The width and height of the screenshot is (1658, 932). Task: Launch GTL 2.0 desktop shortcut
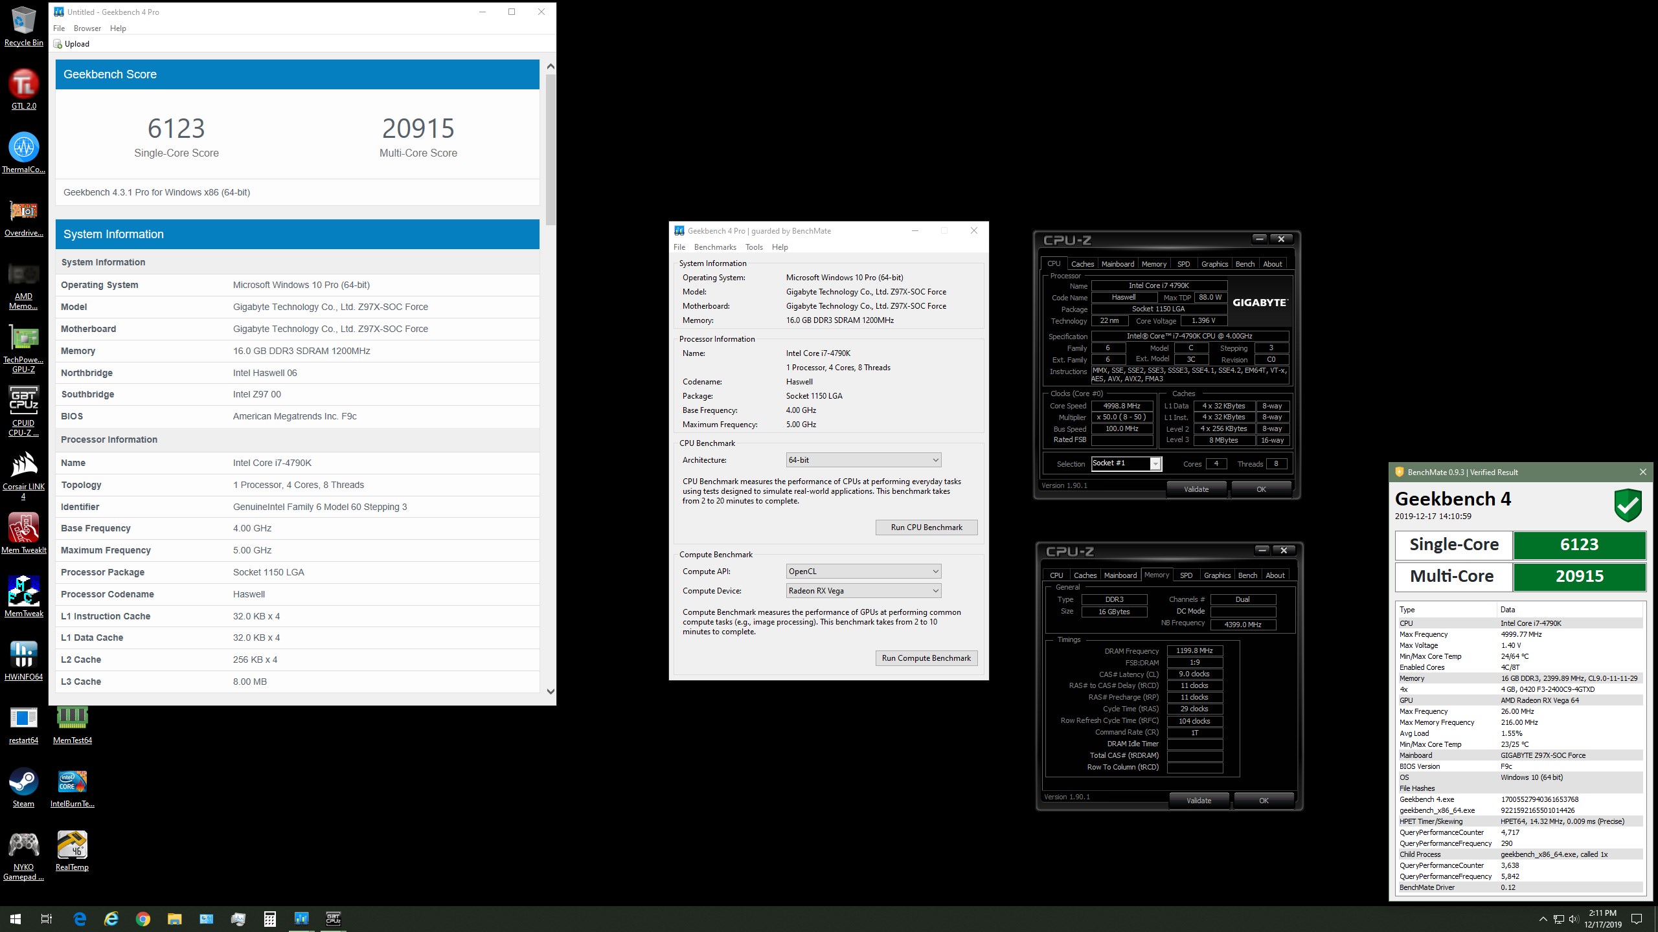pos(24,89)
